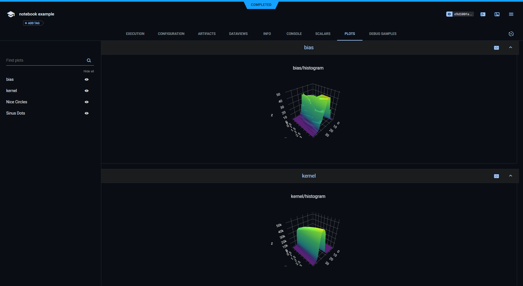Toggle visibility of Nice Circles plot
This screenshot has height=286, width=523.
pyautogui.click(x=87, y=102)
